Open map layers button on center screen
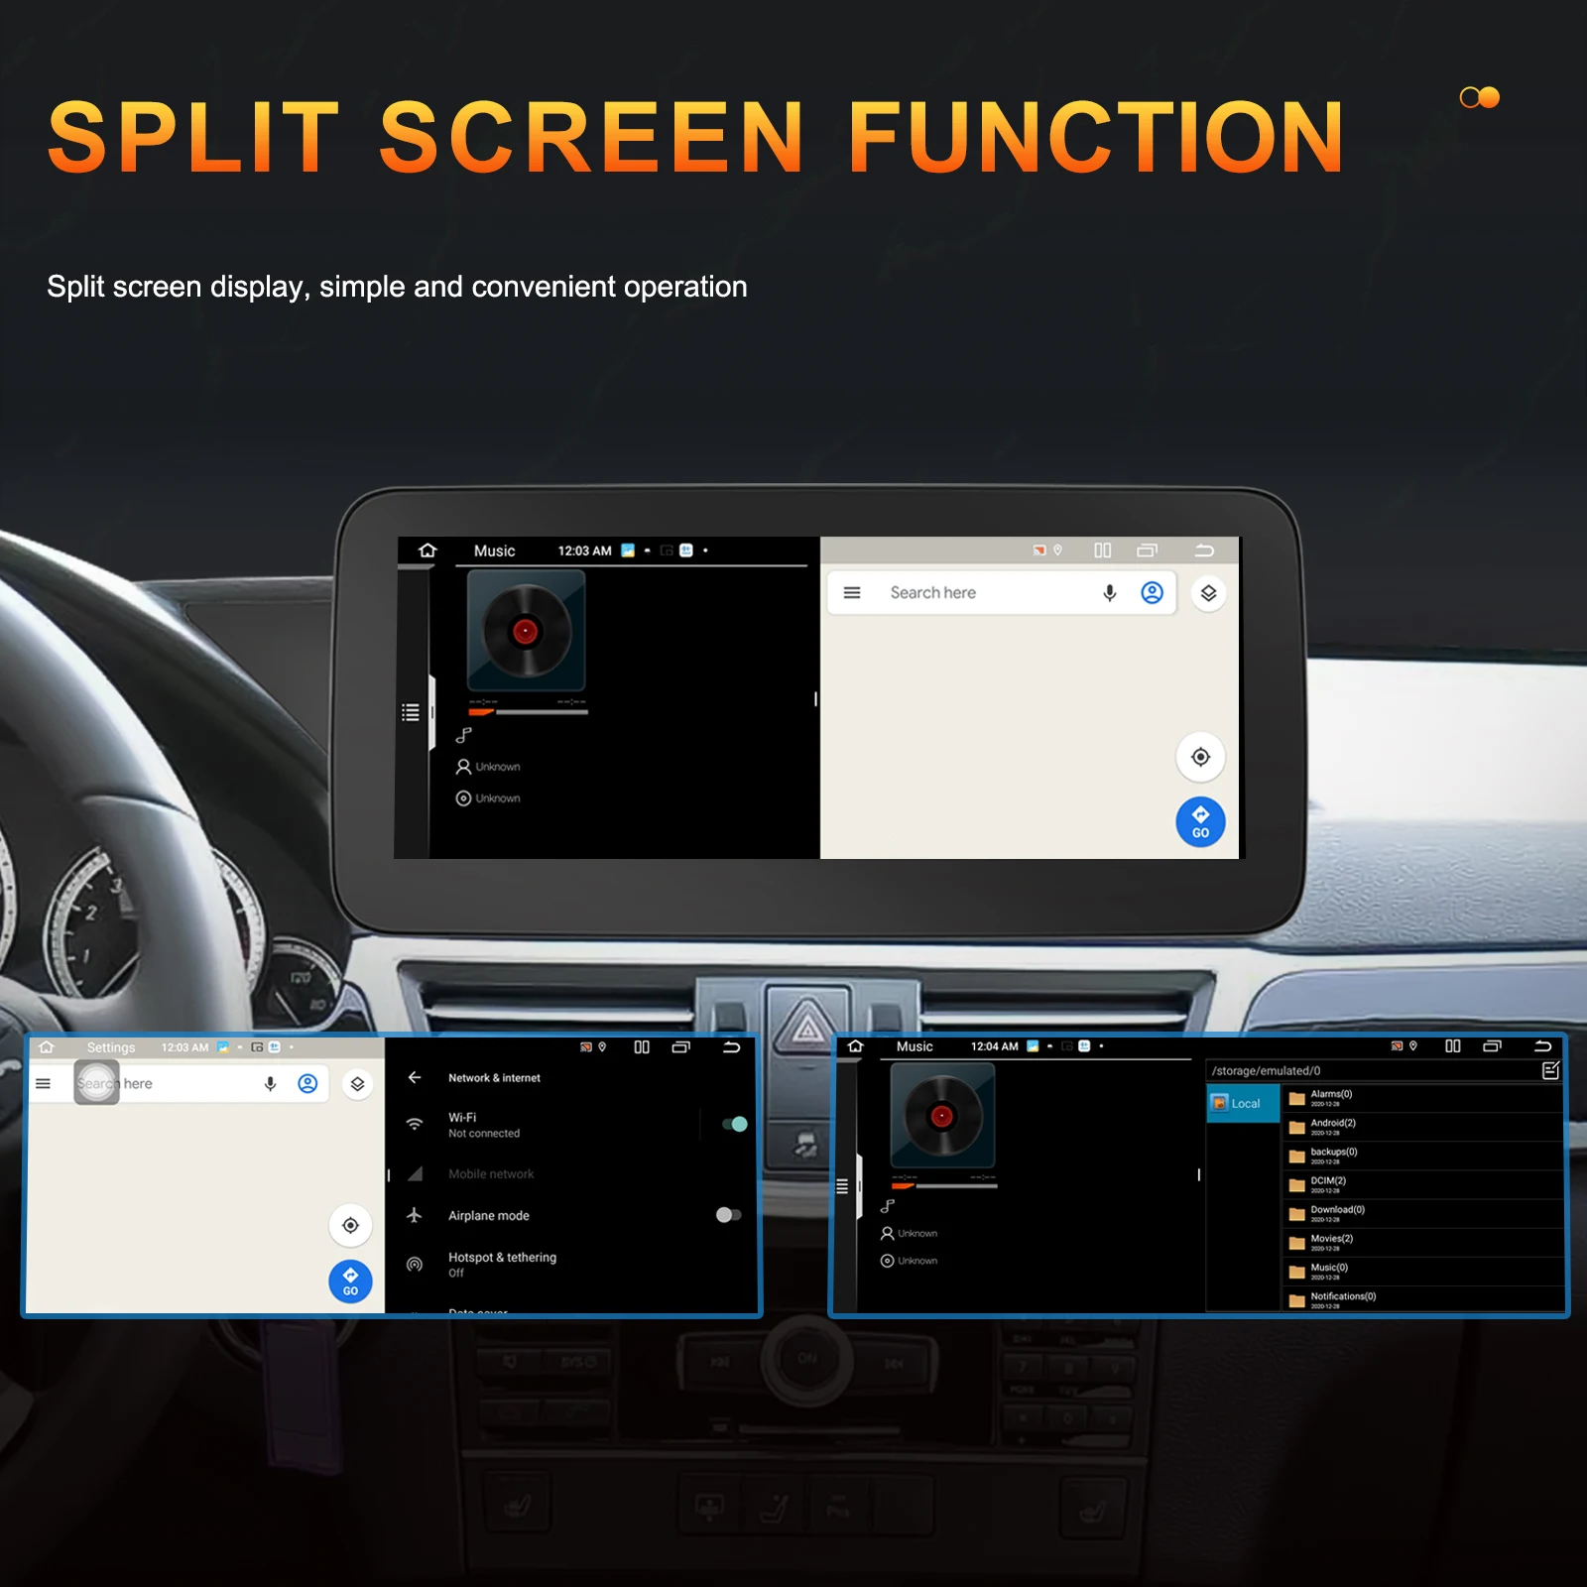Image resolution: width=1587 pixels, height=1587 pixels. [x=1208, y=593]
